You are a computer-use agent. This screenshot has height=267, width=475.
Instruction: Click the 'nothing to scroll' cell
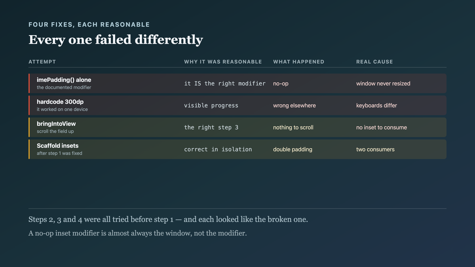click(x=293, y=127)
